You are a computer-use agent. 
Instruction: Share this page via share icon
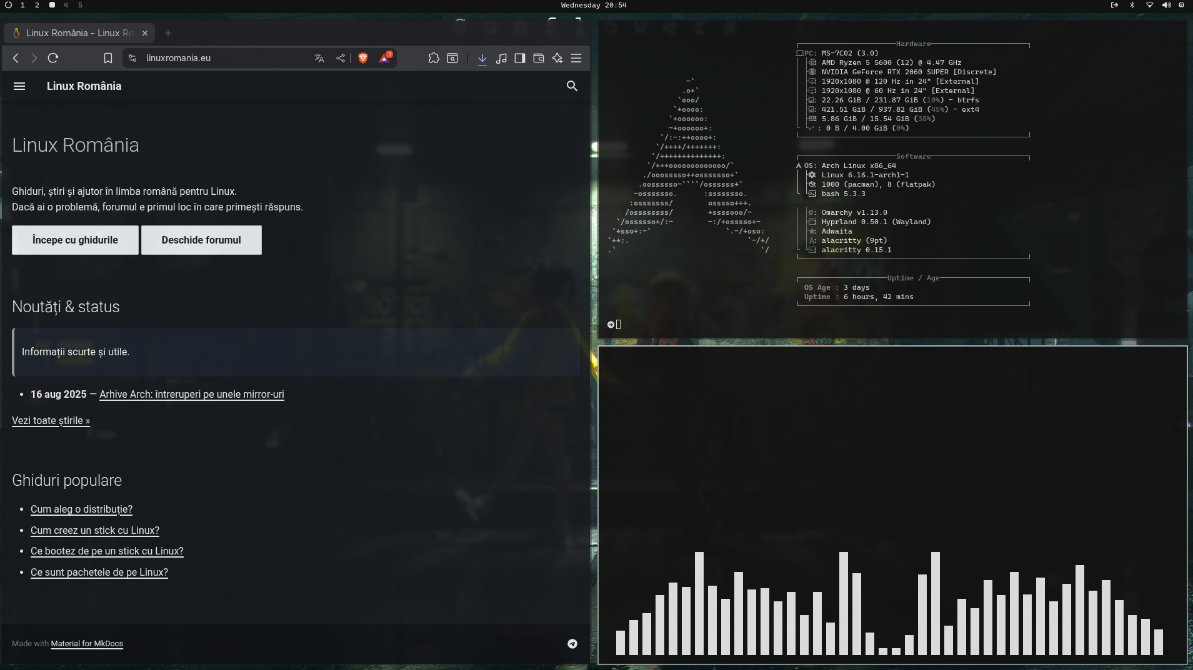pyautogui.click(x=341, y=58)
